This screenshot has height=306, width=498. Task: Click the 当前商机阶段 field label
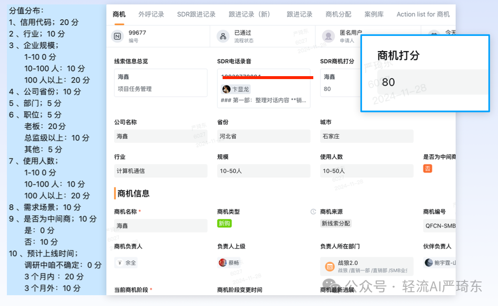[x=131, y=289]
